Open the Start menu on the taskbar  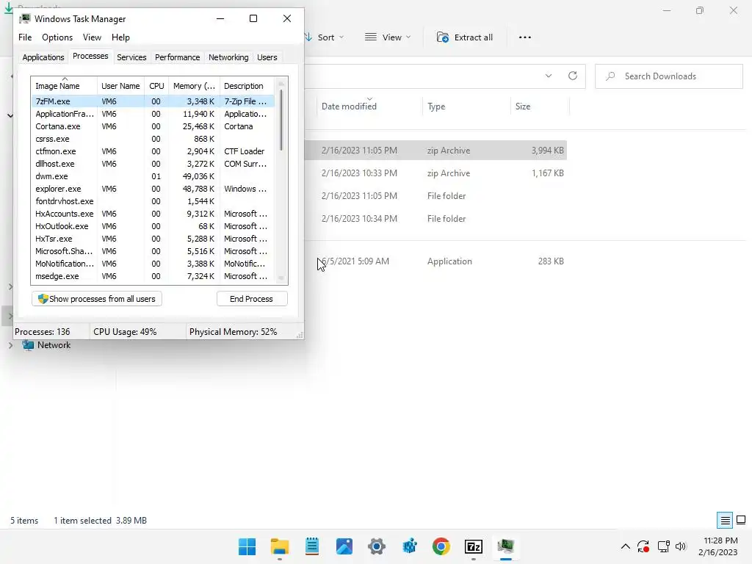coord(247,546)
